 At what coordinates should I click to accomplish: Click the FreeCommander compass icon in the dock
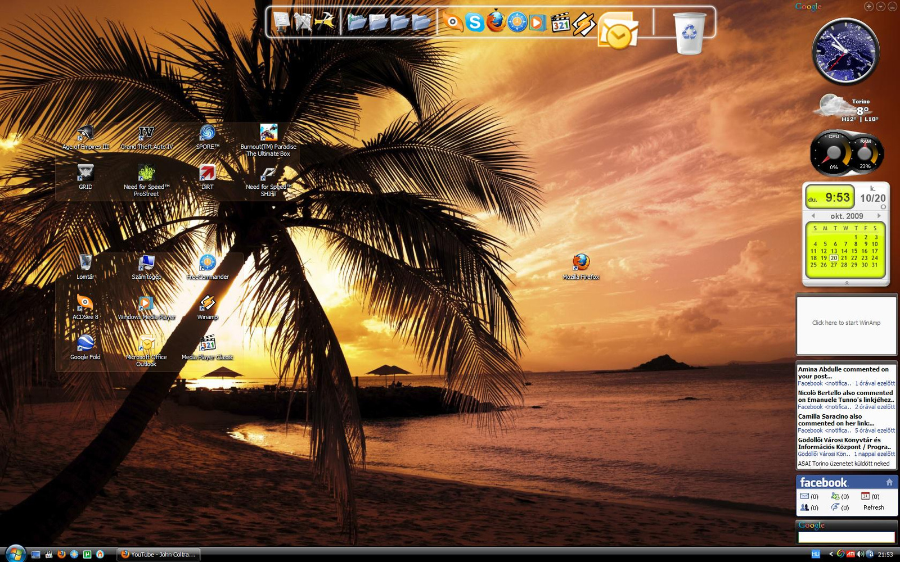(517, 22)
